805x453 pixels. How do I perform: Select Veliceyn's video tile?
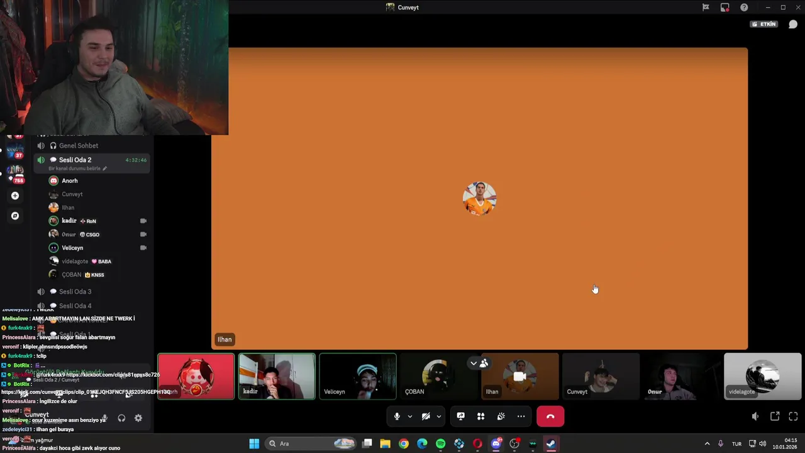click(x=358, y=376)
